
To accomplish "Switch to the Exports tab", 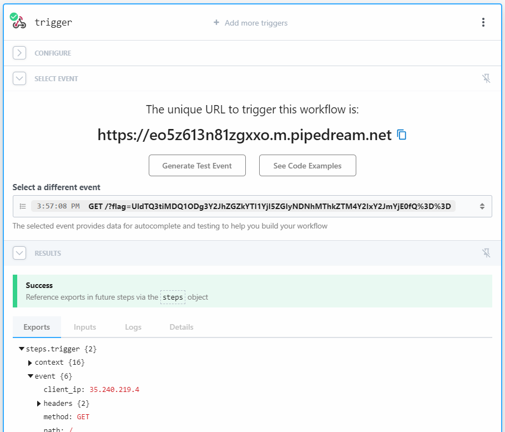I will 37,327.
